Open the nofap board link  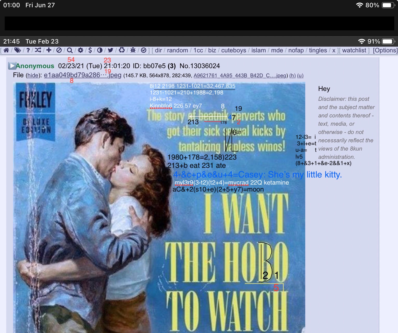[296, 50]
